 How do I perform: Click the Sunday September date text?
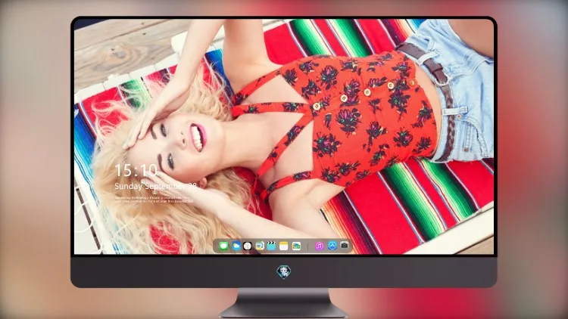(x=156, y=186)
